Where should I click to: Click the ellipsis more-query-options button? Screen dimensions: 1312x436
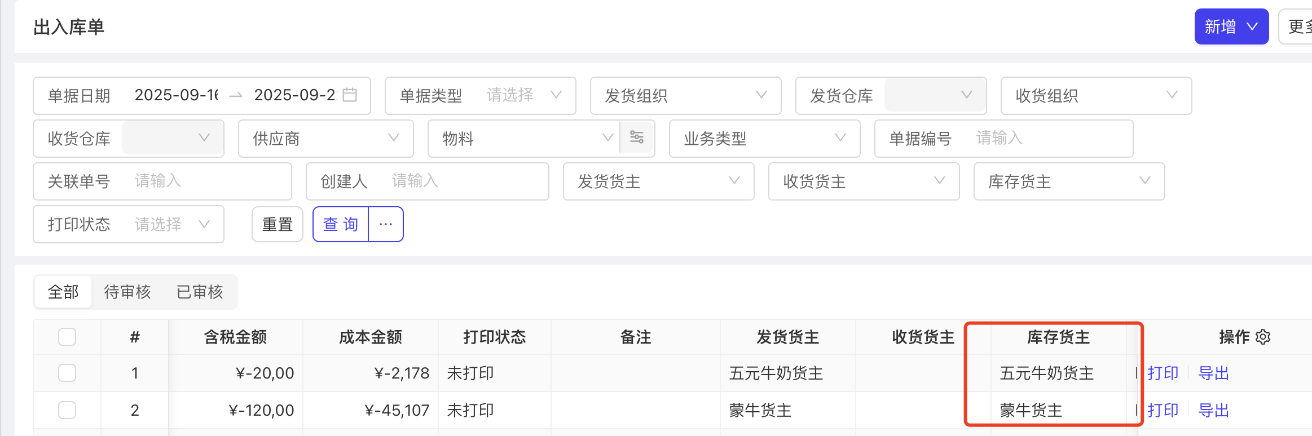(x=386, y=224)
